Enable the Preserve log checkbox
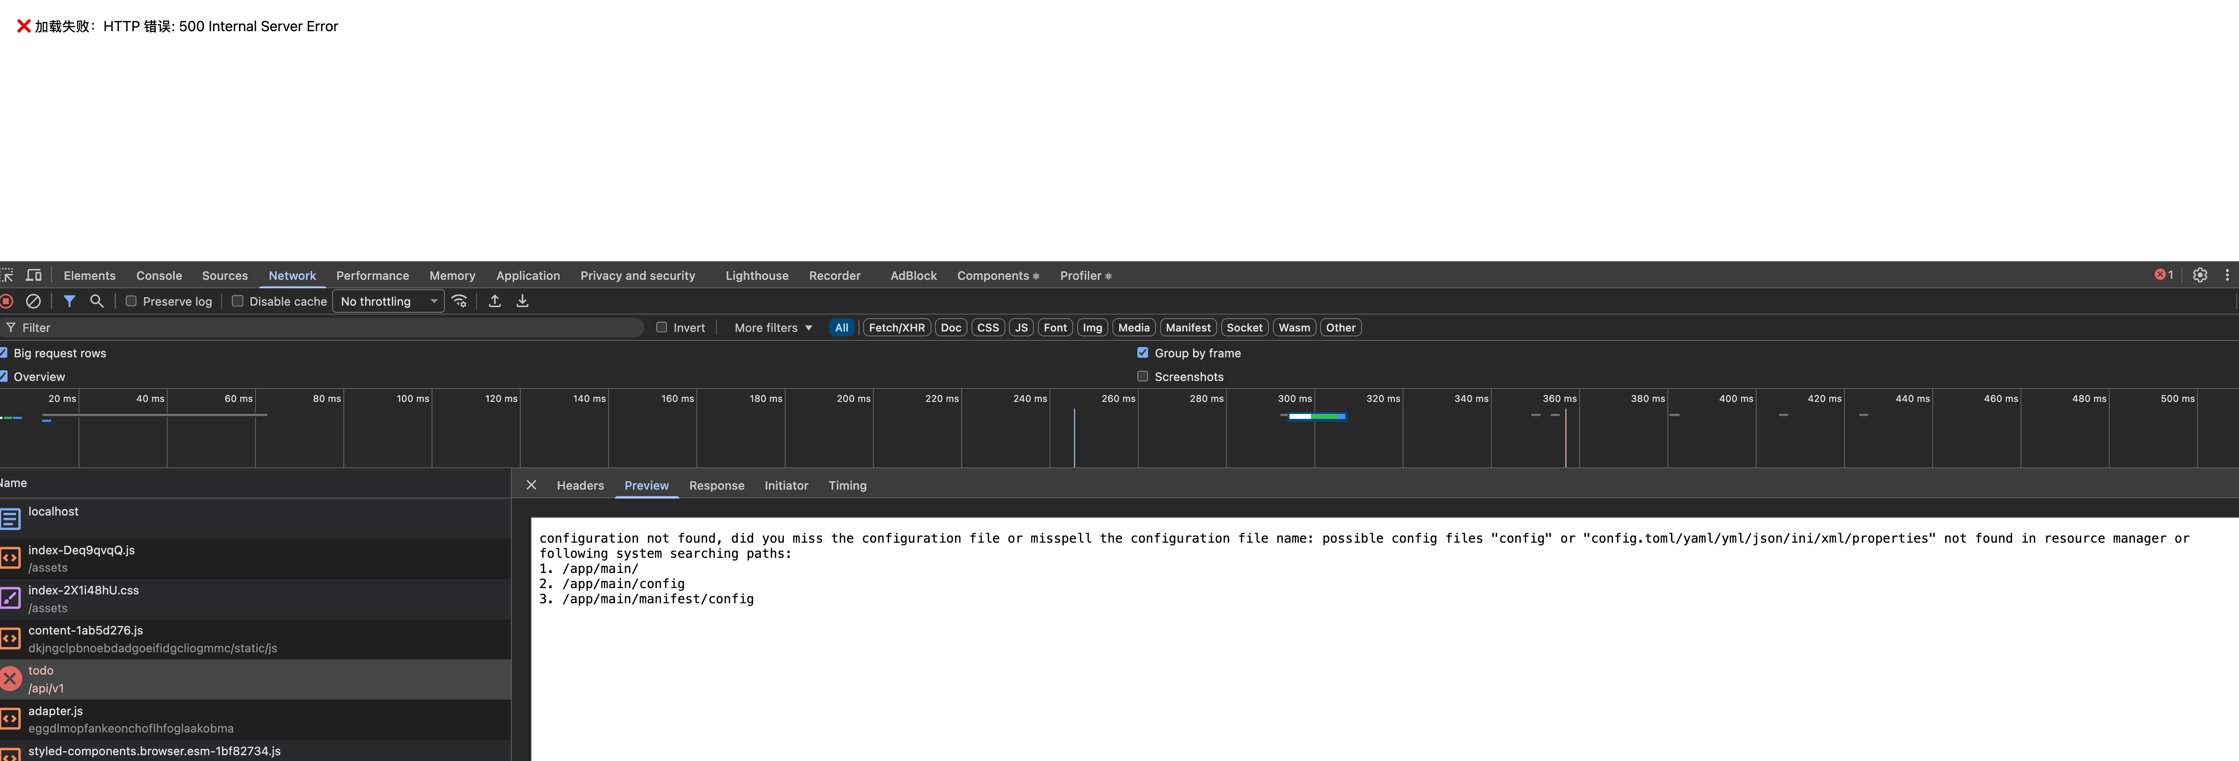Screen dimensions: 2239x761 tap(131, 301)
